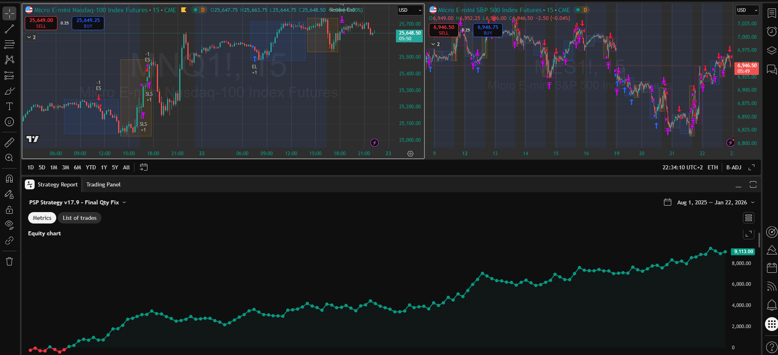Open the forecasting and measurement tools
Screen dimensions: 778x355
[9, 75]
